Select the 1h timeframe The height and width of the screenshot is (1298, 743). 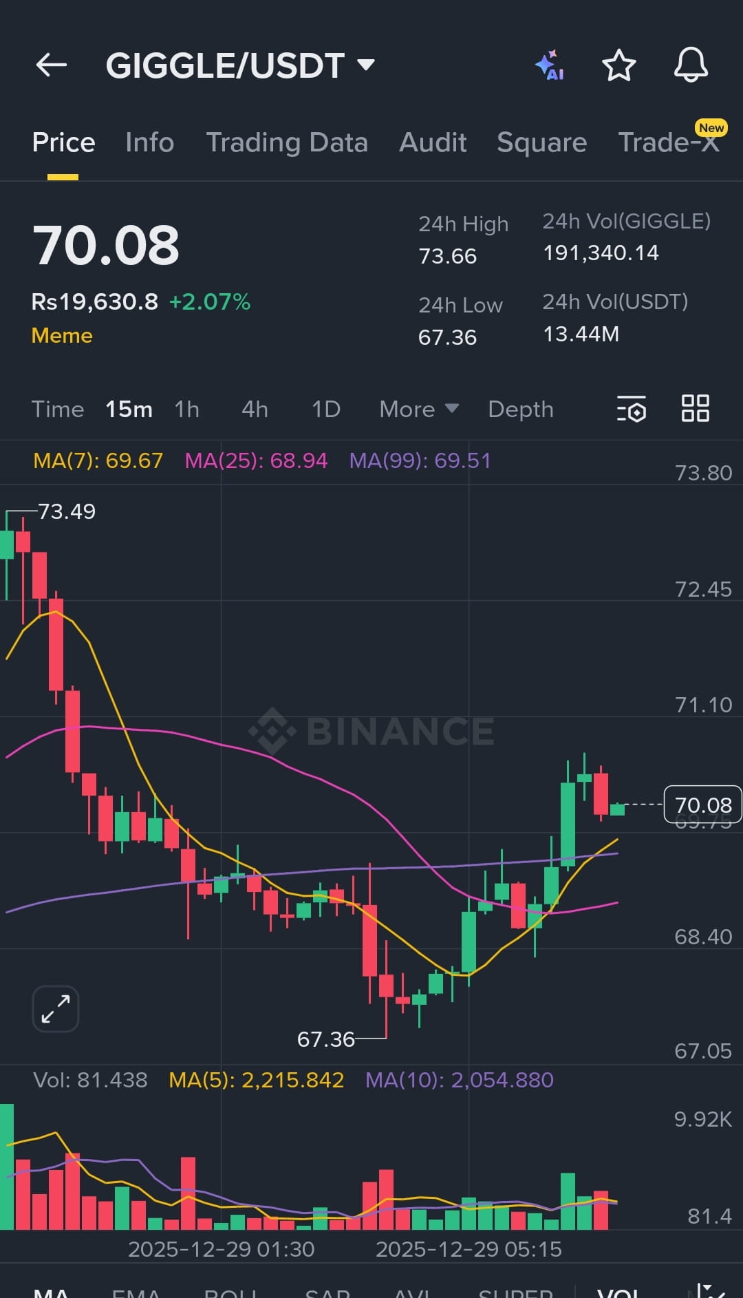(186, 409)
